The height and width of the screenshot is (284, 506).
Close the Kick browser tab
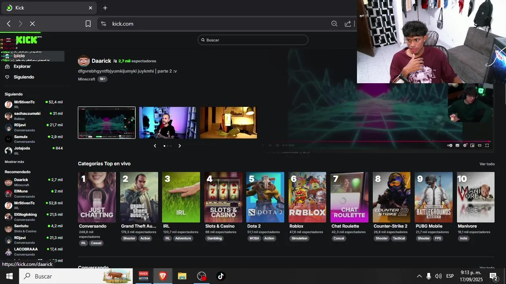(91, 8)
